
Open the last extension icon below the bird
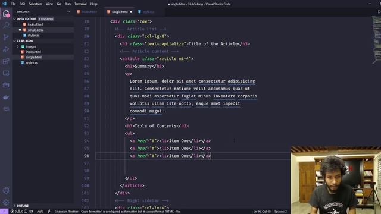tap(6, 109)
